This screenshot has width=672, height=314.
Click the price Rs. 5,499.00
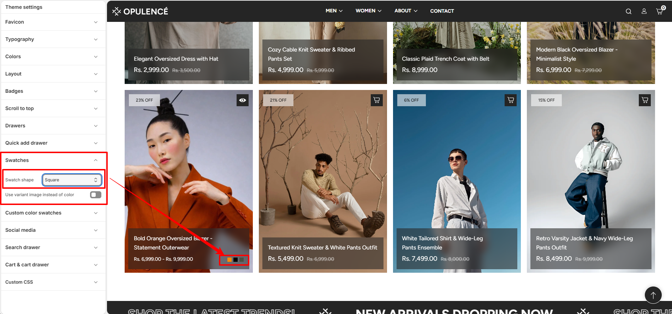(x=286, y=259)
